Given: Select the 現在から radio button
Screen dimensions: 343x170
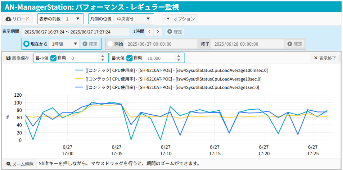Looking at the screenshot, I should [x=26, y=44].
